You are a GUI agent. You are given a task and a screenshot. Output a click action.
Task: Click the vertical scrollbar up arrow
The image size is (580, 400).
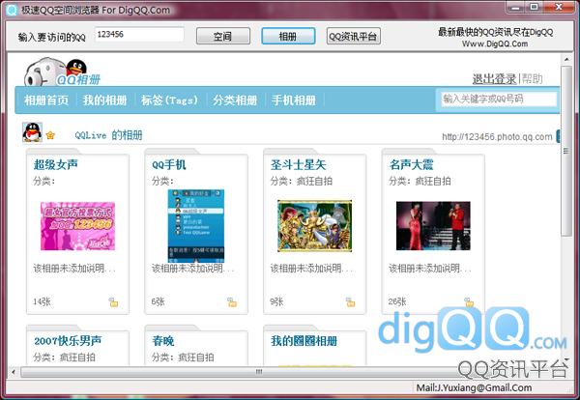tap(566, 59)
